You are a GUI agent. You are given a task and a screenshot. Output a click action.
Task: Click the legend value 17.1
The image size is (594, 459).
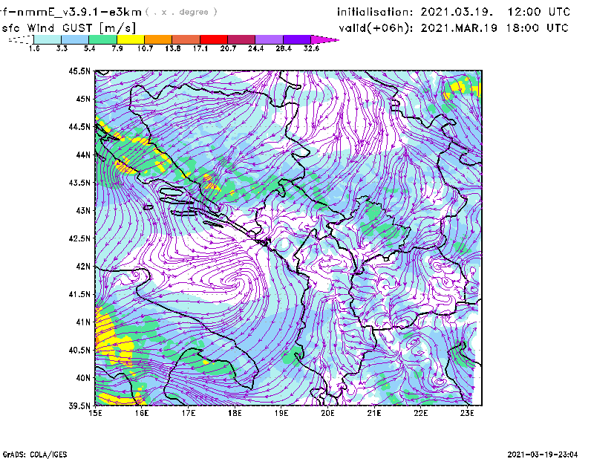click(x=200, y=48)
